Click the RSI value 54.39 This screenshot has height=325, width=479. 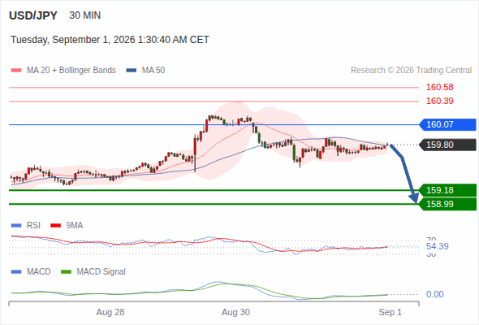(x=437, y=246)
